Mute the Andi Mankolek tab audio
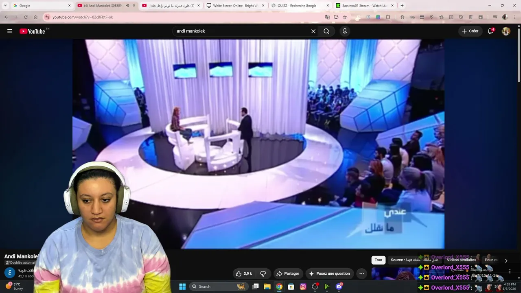 point(127,6)
